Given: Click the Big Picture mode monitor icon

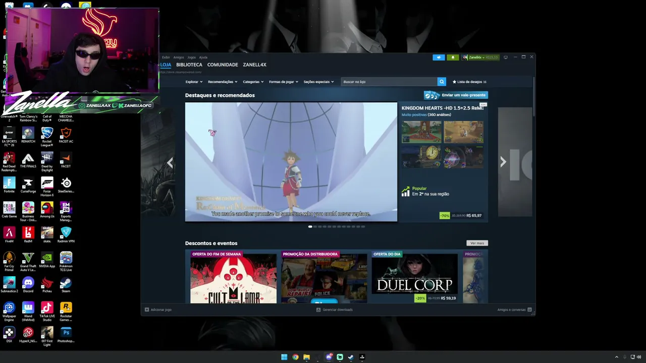Looking at the screenshot, I should coord(505,57).
